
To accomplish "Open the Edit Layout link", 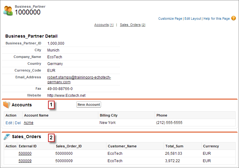I will tap(193, 19).
